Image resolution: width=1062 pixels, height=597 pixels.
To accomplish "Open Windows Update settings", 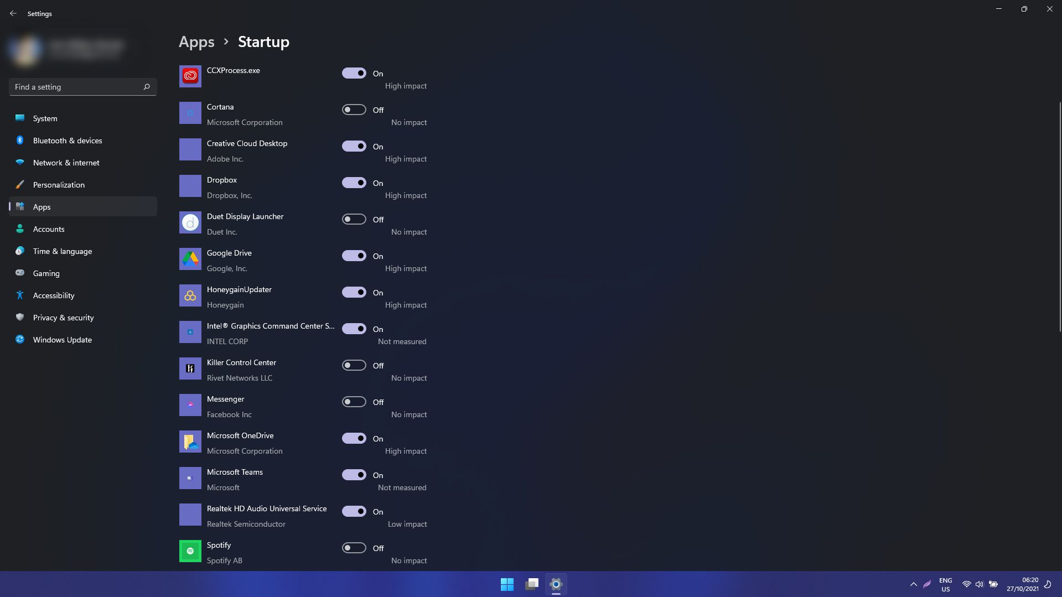I will [x=83, y=340].
